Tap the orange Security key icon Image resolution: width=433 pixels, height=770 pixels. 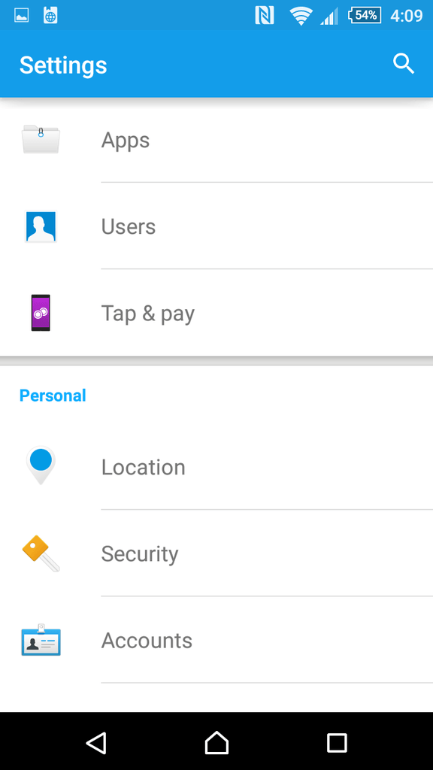[x=41, y=553]
